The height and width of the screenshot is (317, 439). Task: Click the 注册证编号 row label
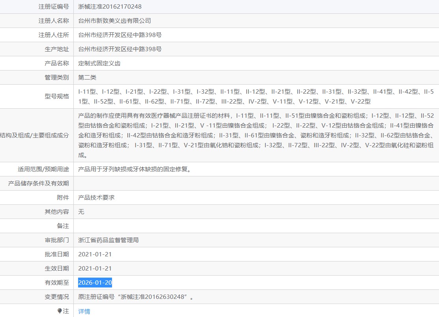coord(54,6)
